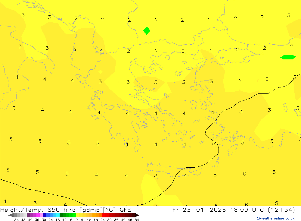
Task: Pick the dark green swatch in the legend
Action: (x=61, y=215)
